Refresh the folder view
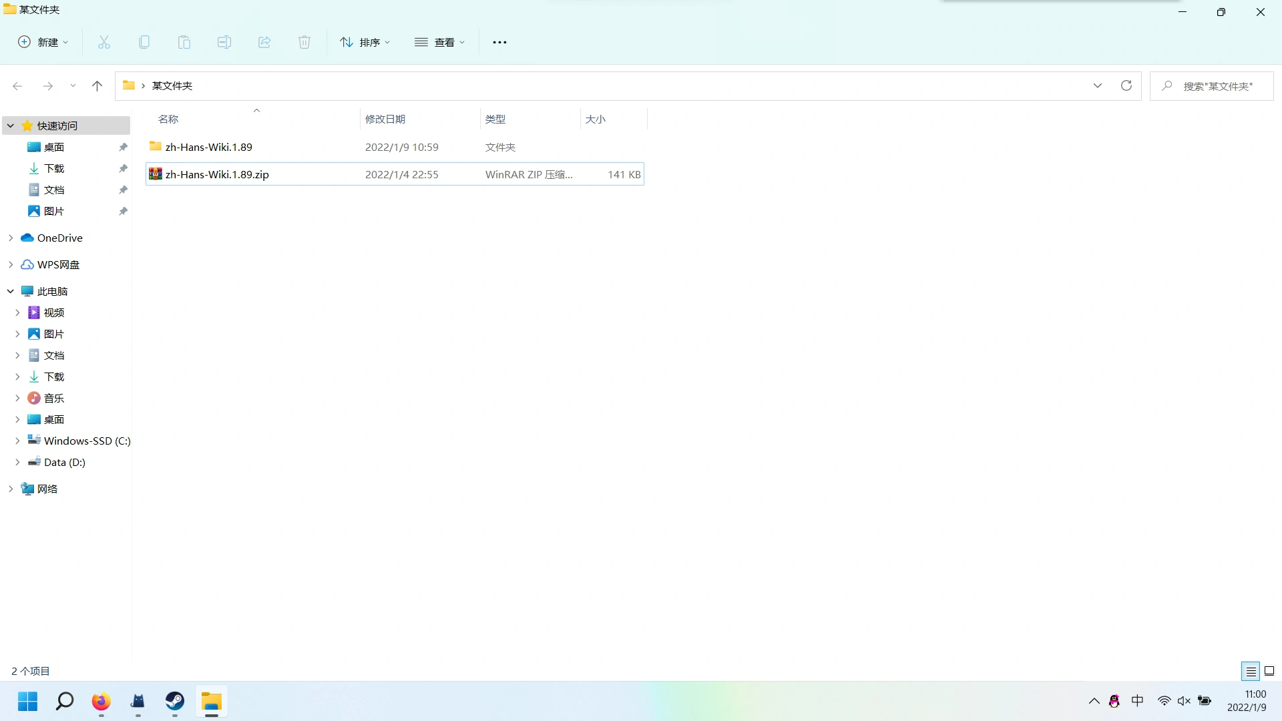 click(1126, 85)
